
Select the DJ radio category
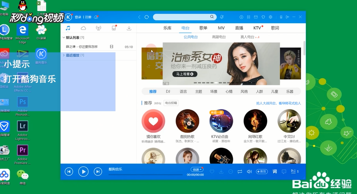[168, 92]
